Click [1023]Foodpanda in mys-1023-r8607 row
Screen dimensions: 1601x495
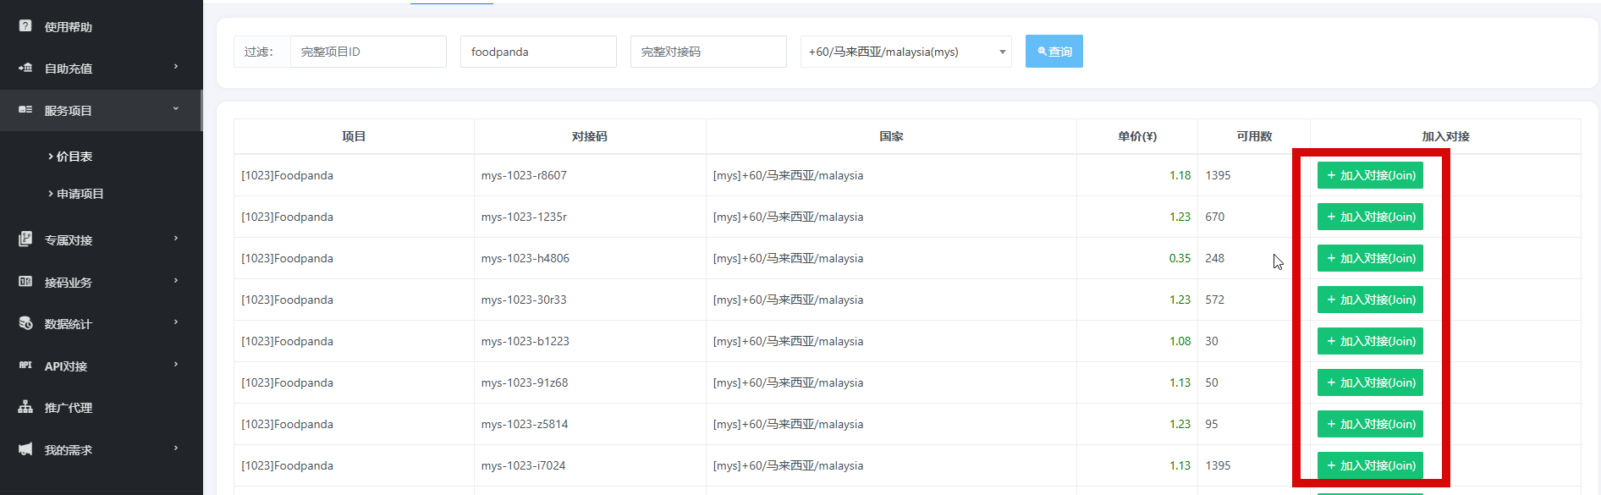[x=287, y=175]
